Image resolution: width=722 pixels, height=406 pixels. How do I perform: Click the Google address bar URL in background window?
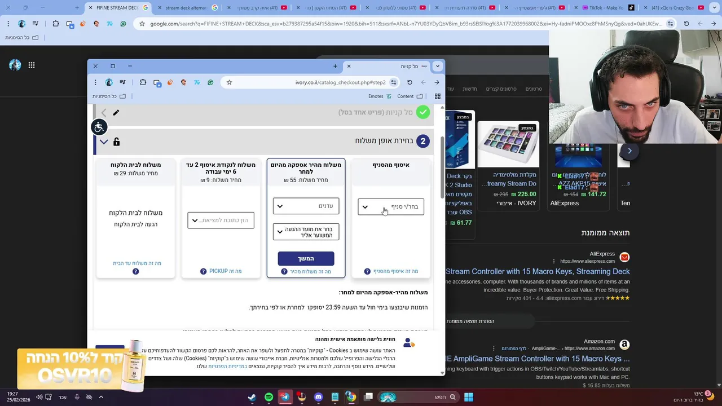coord(406,24)
